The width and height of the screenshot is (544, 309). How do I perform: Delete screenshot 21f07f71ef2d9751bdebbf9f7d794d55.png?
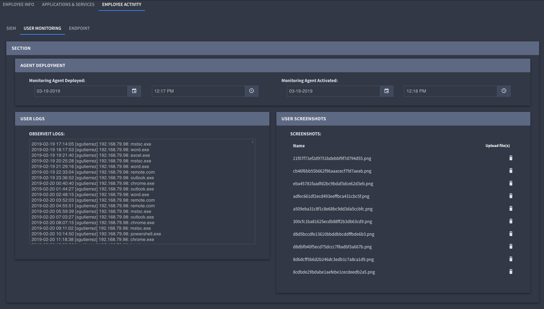(511, 158)
